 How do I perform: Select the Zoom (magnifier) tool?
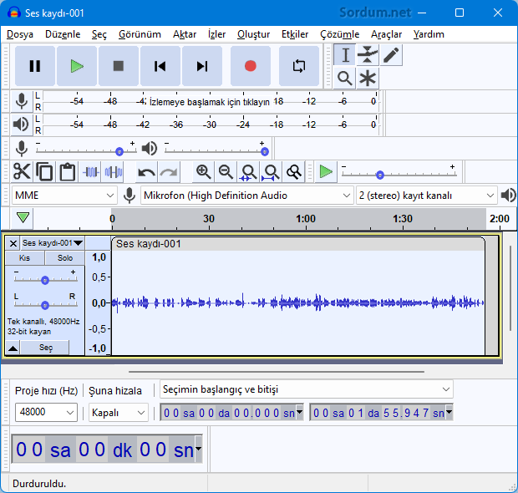tap(344, 79)
